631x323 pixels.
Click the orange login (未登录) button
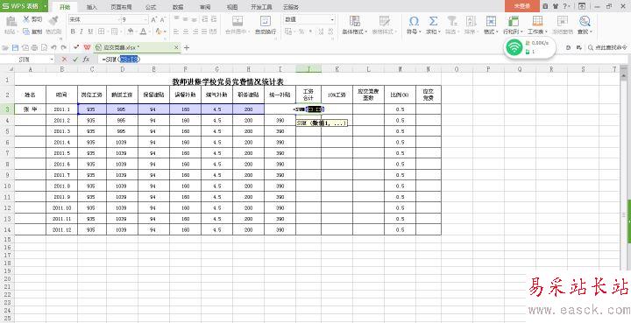pos(521,6)
